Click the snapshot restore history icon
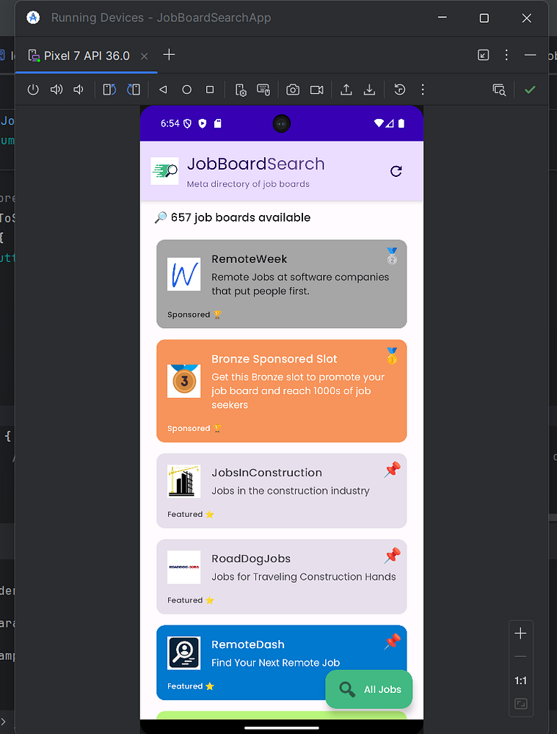557x734 pixels. pyautogui.click(x=400, y=90)
